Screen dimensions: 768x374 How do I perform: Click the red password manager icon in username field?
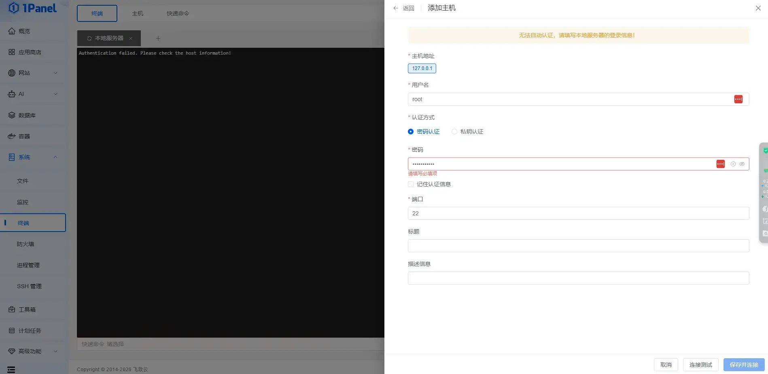pyautogui.click(x=738, y=99)
